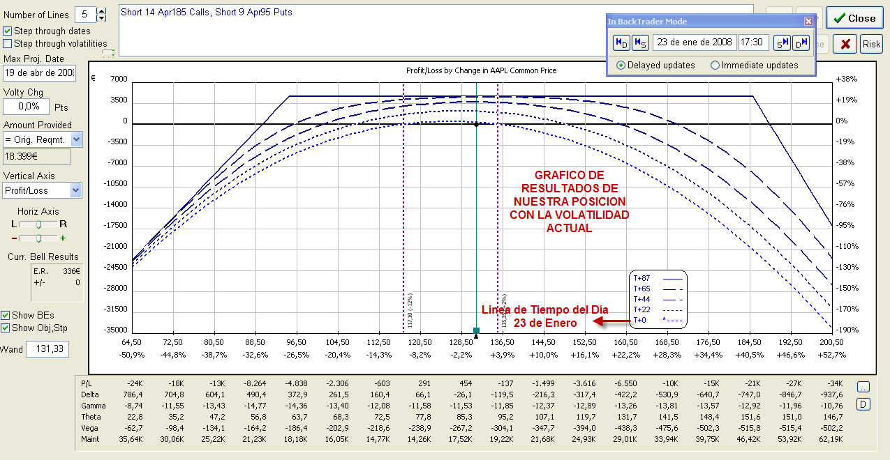Image resolution: width=890 pixels, height=460 pixels.
Task: Click the Horiz Axis L-R slider
Action: point(39,224)
